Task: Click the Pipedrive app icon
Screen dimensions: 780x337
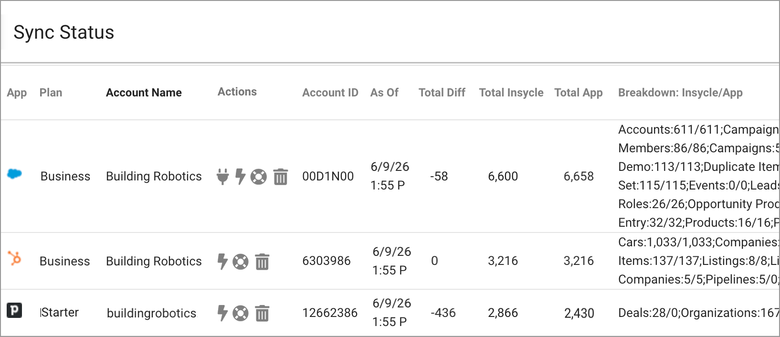Action: pos(14,310)
